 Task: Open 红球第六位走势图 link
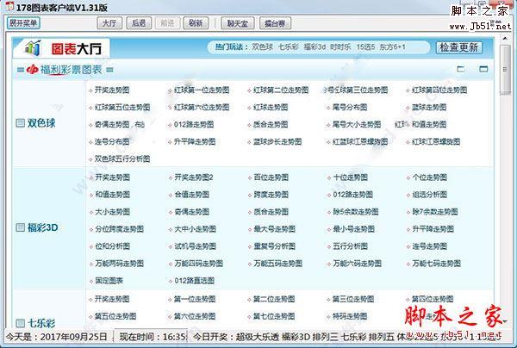[x=202, y=107]
